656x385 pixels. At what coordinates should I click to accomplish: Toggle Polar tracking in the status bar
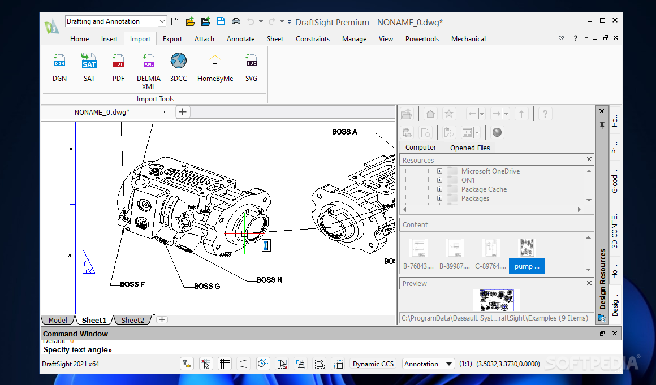(x=263, y=364)
